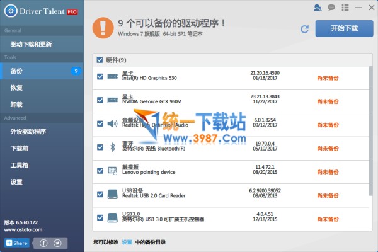Uncheck the Lenovo pointing device checkbox
The image size is (378, 252).
pyautogui.click(x=100, y=171)
